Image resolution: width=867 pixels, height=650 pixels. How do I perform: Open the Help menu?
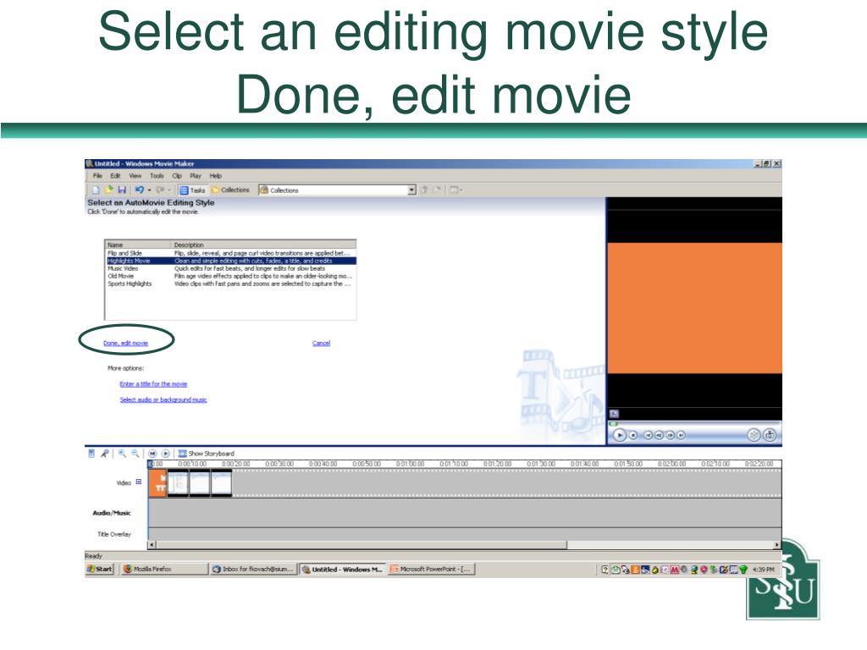pyautogui.click(x=215, y=176)
